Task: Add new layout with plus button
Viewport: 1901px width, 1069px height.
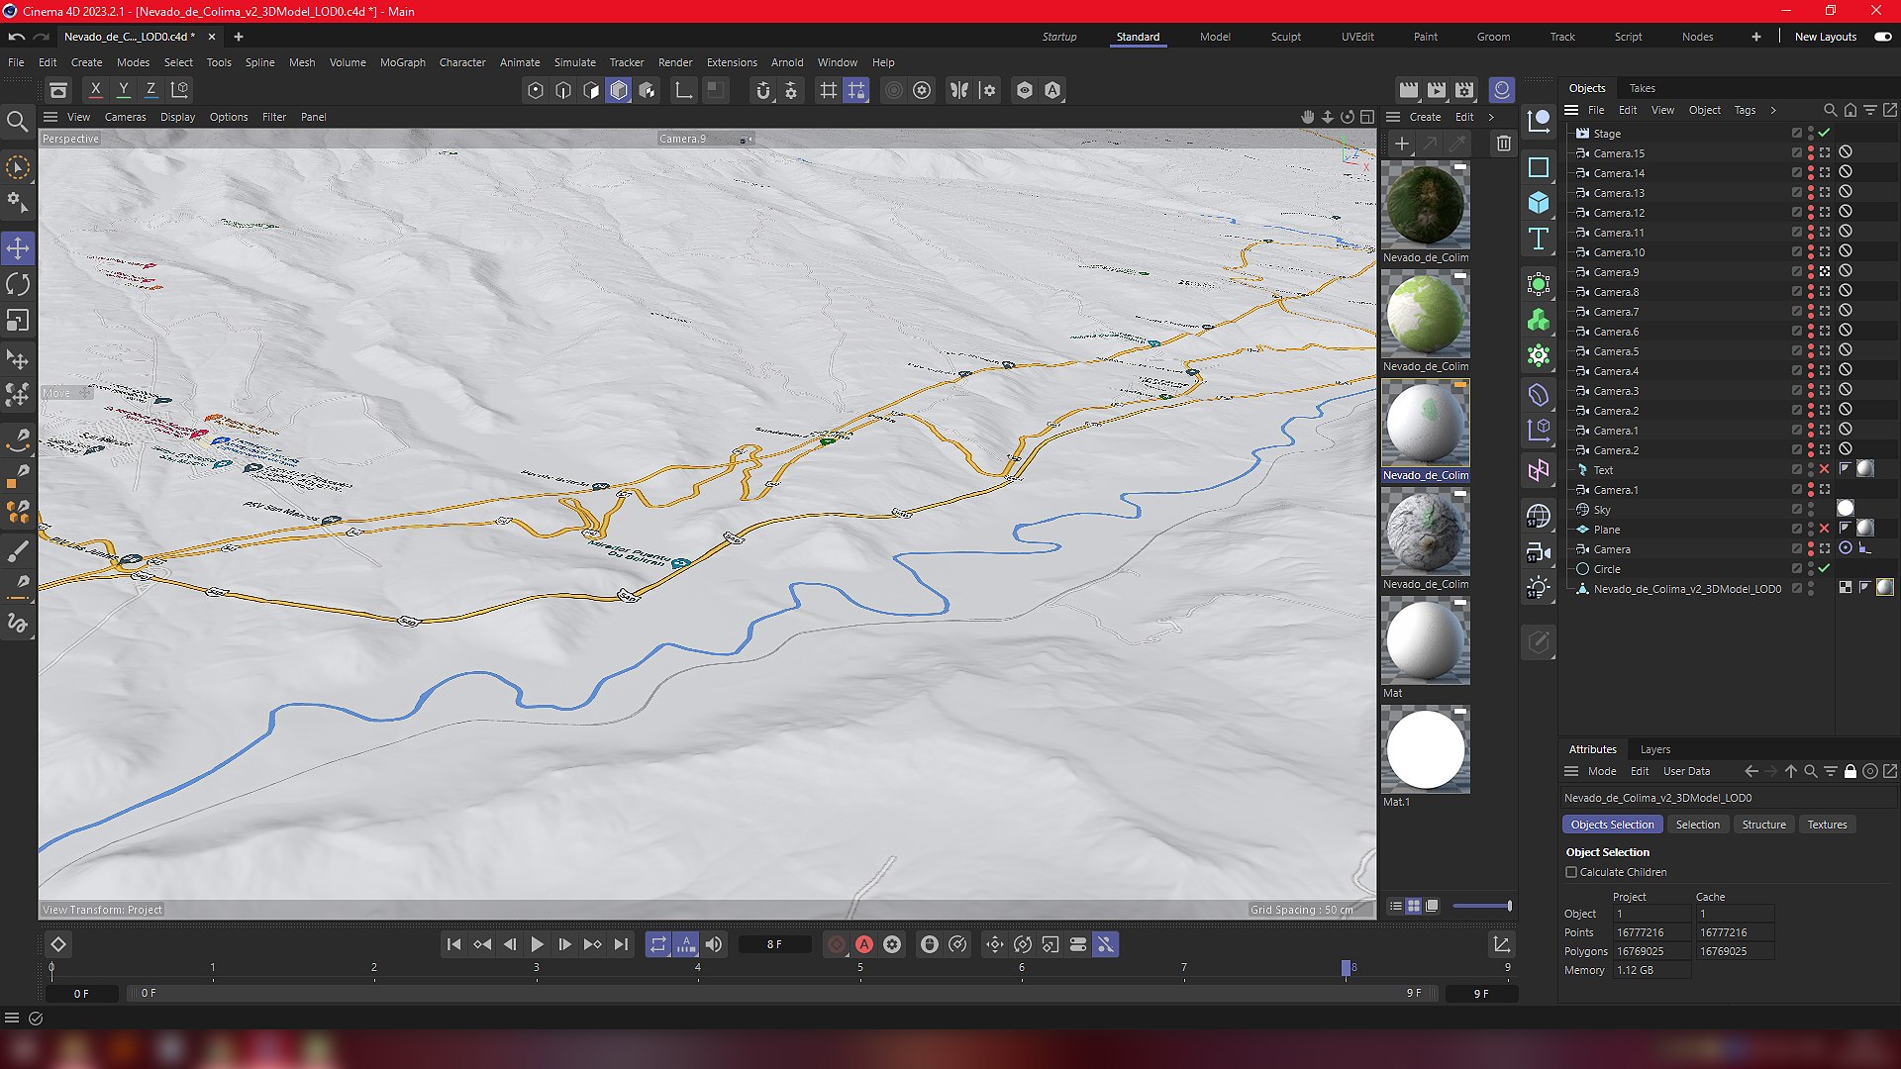Action: click(1755, 37)
